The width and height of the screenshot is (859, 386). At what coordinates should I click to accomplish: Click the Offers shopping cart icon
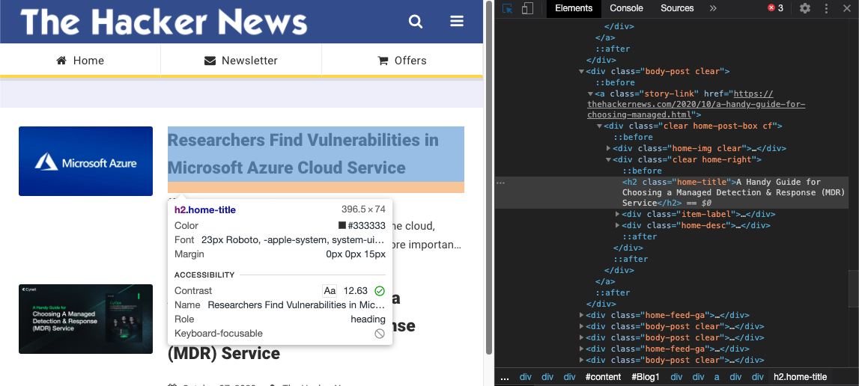[x=383, y=61]
